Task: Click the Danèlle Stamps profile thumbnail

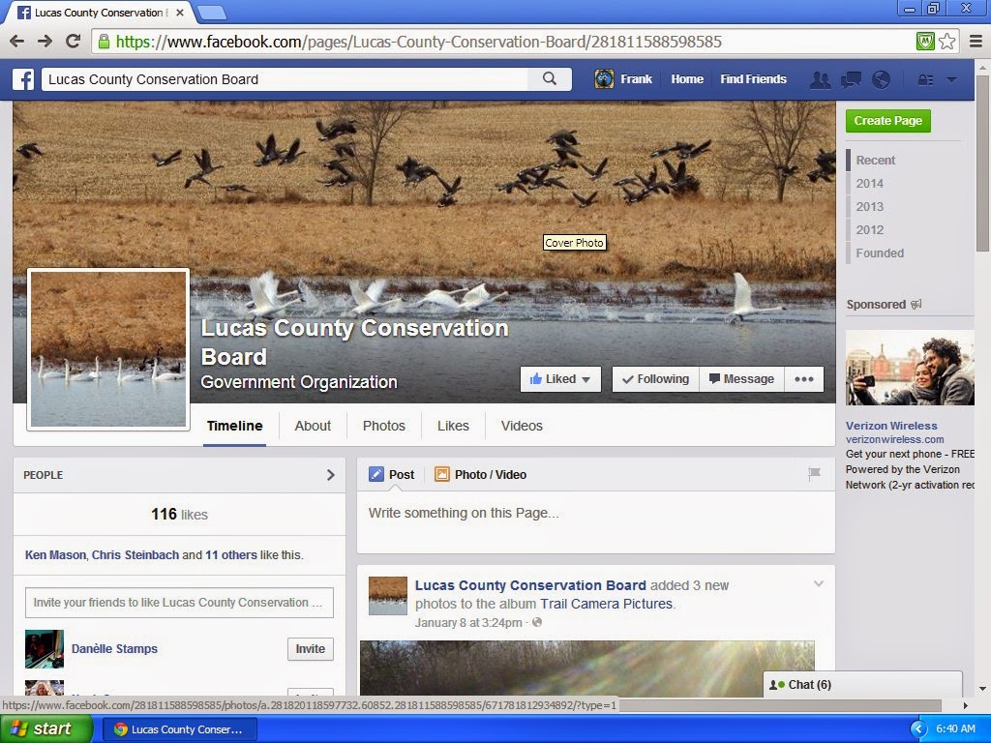Action: tap(45, 649)
